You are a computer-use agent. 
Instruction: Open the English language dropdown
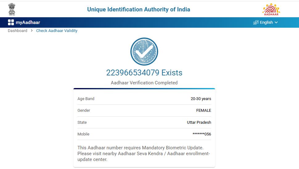(x=266, y=22)
